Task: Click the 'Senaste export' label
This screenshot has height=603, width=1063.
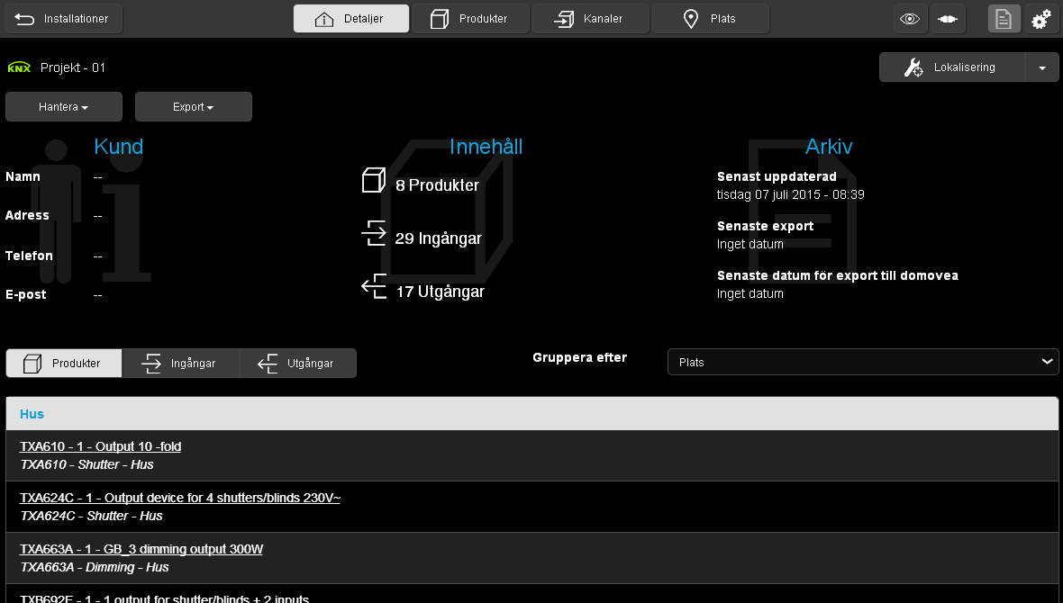Action: [766, 226]
